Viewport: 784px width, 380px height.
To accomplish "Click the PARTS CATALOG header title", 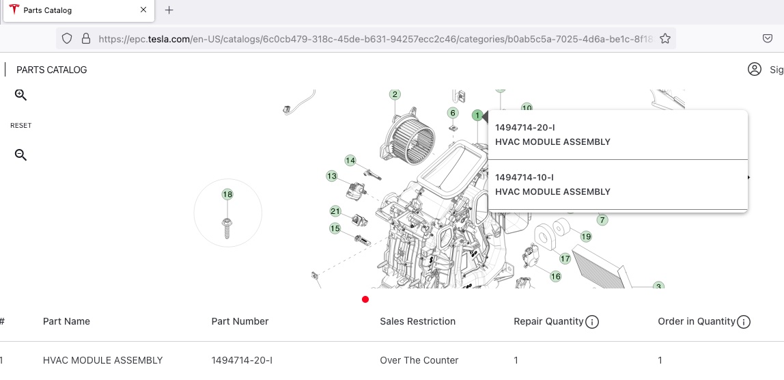I will click(51, 70).
